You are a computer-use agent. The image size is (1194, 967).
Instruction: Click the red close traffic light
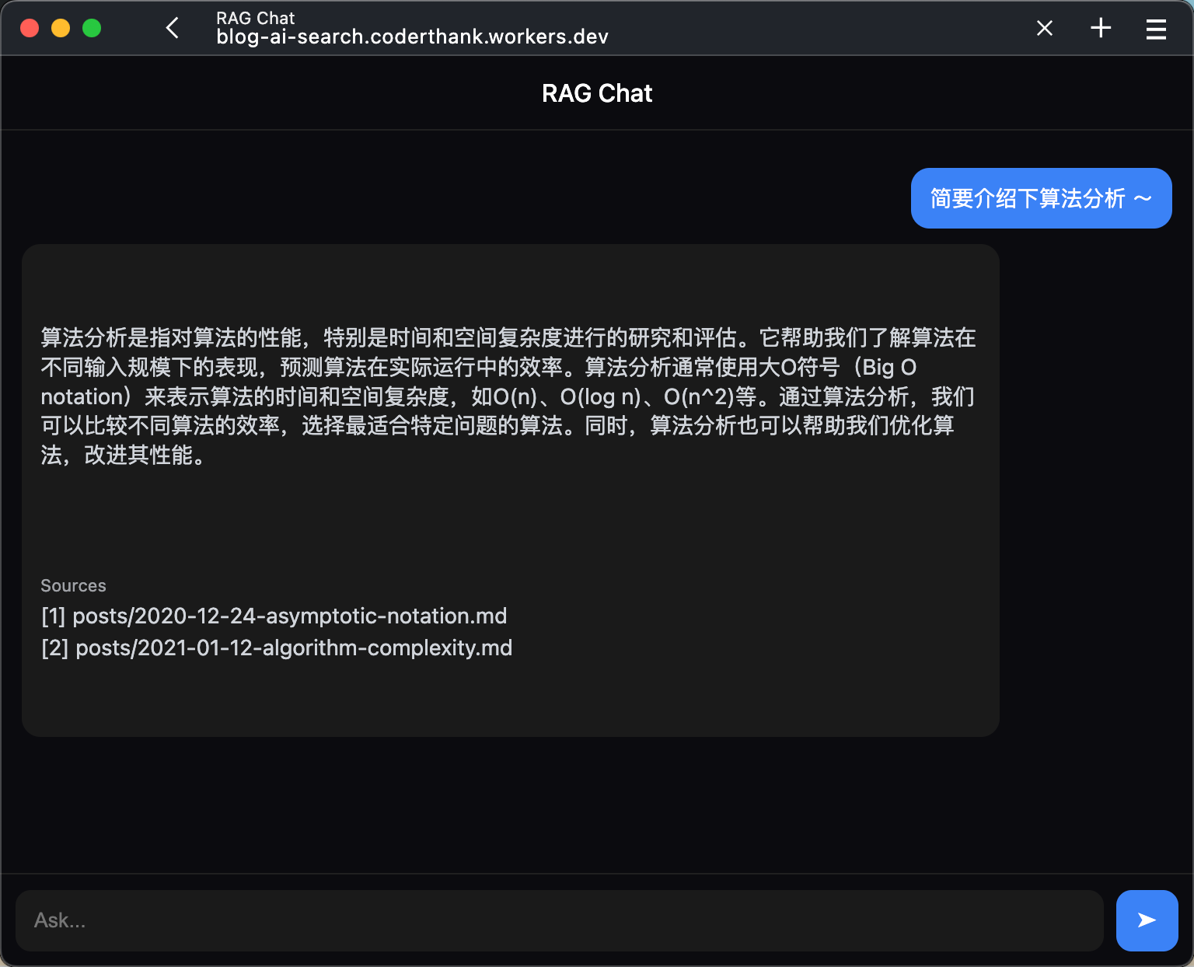[x=30, y=27]
